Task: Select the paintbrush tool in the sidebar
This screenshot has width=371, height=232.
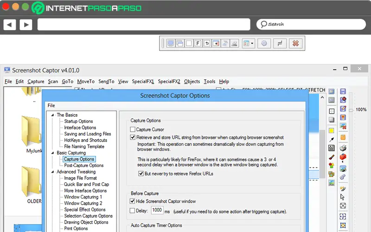Action: point(331,157)
